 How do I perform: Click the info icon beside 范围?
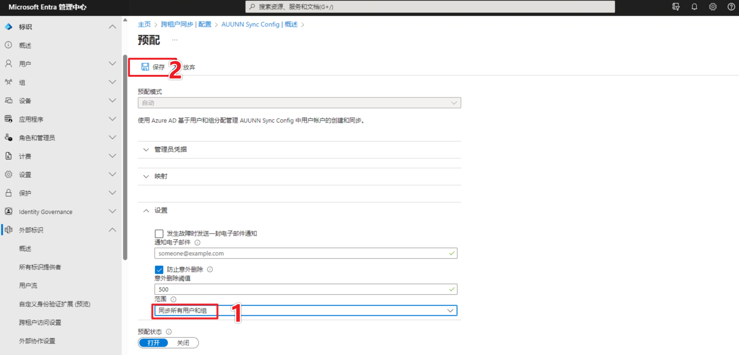(174, 299)
